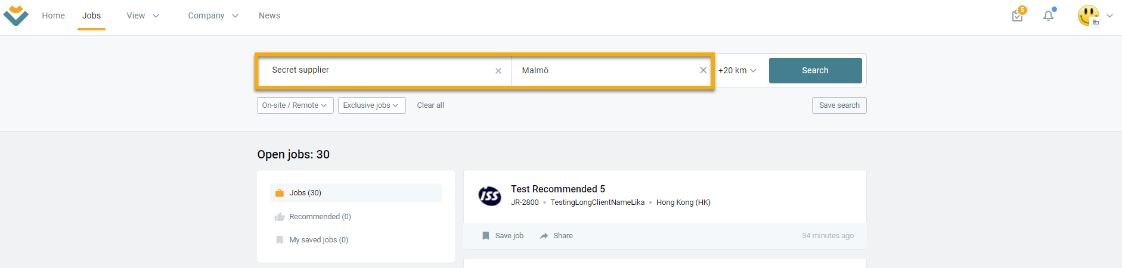Open the +20 km radius dropdown
This screenshot has width=1122, height=268.
(737, 70)
